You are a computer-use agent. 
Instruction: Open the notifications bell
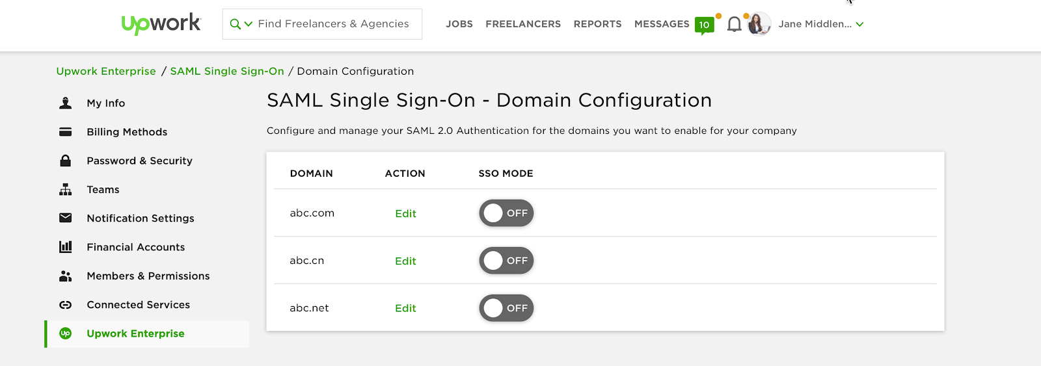(734, 25)
